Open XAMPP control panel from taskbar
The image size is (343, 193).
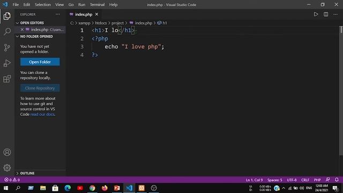tap(141, 188)
